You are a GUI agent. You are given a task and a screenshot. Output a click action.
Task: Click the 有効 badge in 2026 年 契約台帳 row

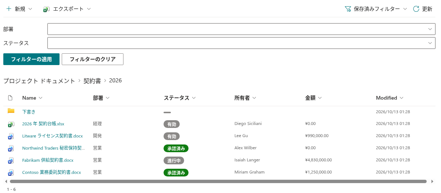click(172, 124)
